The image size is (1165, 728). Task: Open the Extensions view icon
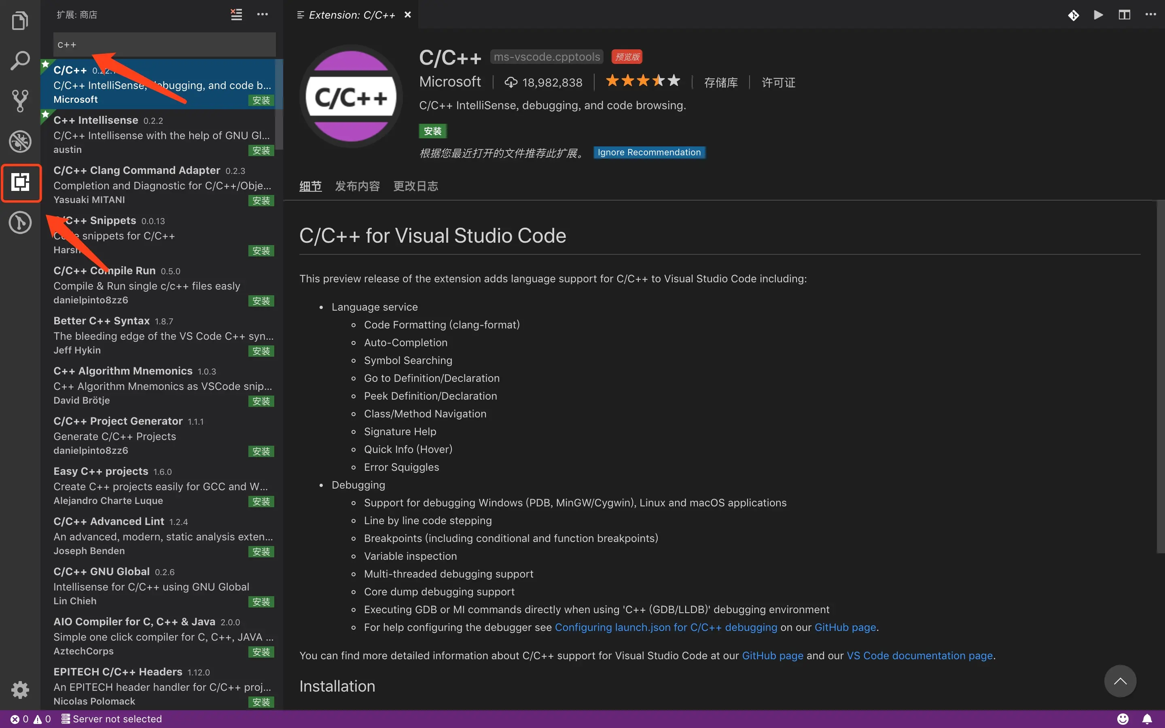pos(21,182)
